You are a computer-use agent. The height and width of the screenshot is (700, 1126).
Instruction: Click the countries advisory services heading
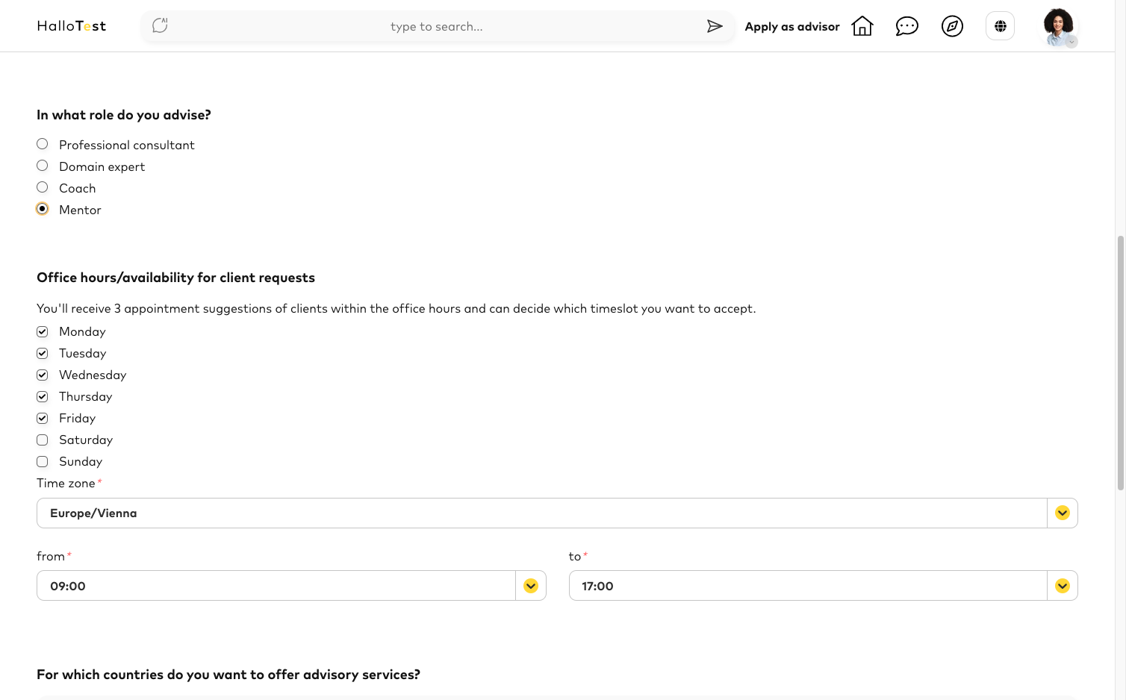tap(228, 675)
